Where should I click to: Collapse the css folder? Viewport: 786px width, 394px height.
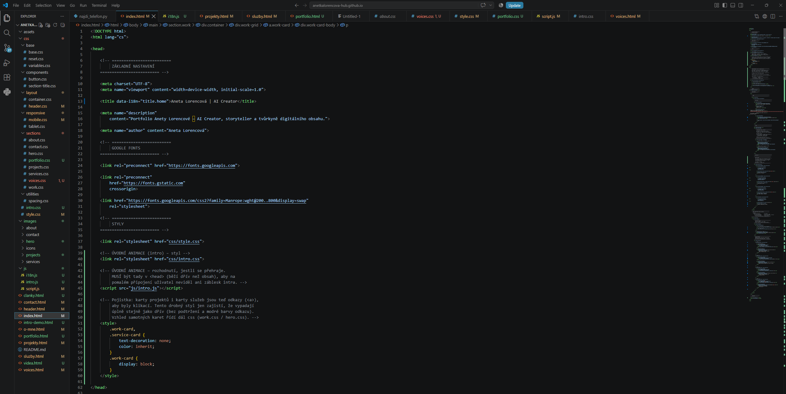pos(42,38)
